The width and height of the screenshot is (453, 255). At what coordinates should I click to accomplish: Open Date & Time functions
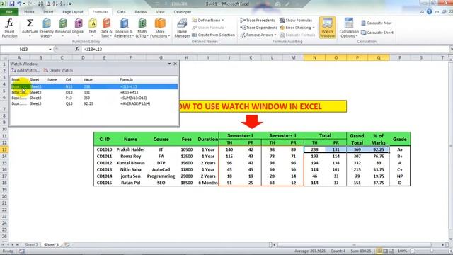[106, 28]
